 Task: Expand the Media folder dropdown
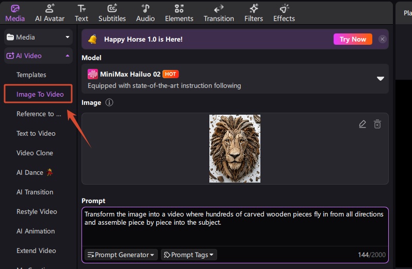[68, 37]
